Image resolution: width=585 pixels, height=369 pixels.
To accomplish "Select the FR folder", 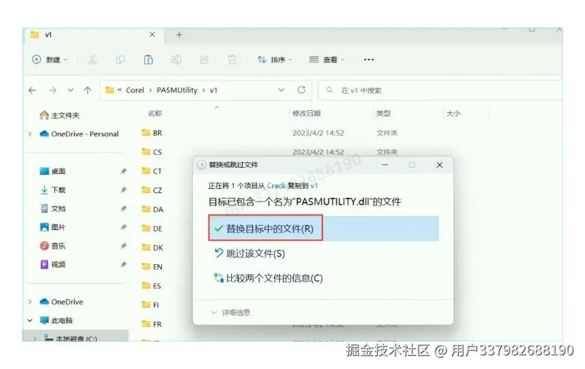I will coord(152,324).
